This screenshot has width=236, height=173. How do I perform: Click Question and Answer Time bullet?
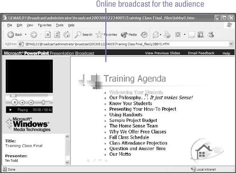(138, 149)
